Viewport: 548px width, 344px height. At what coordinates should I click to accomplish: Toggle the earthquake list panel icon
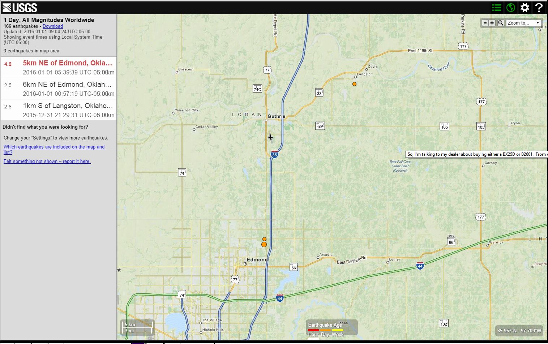pyautogui.click(x=497, y=8)
